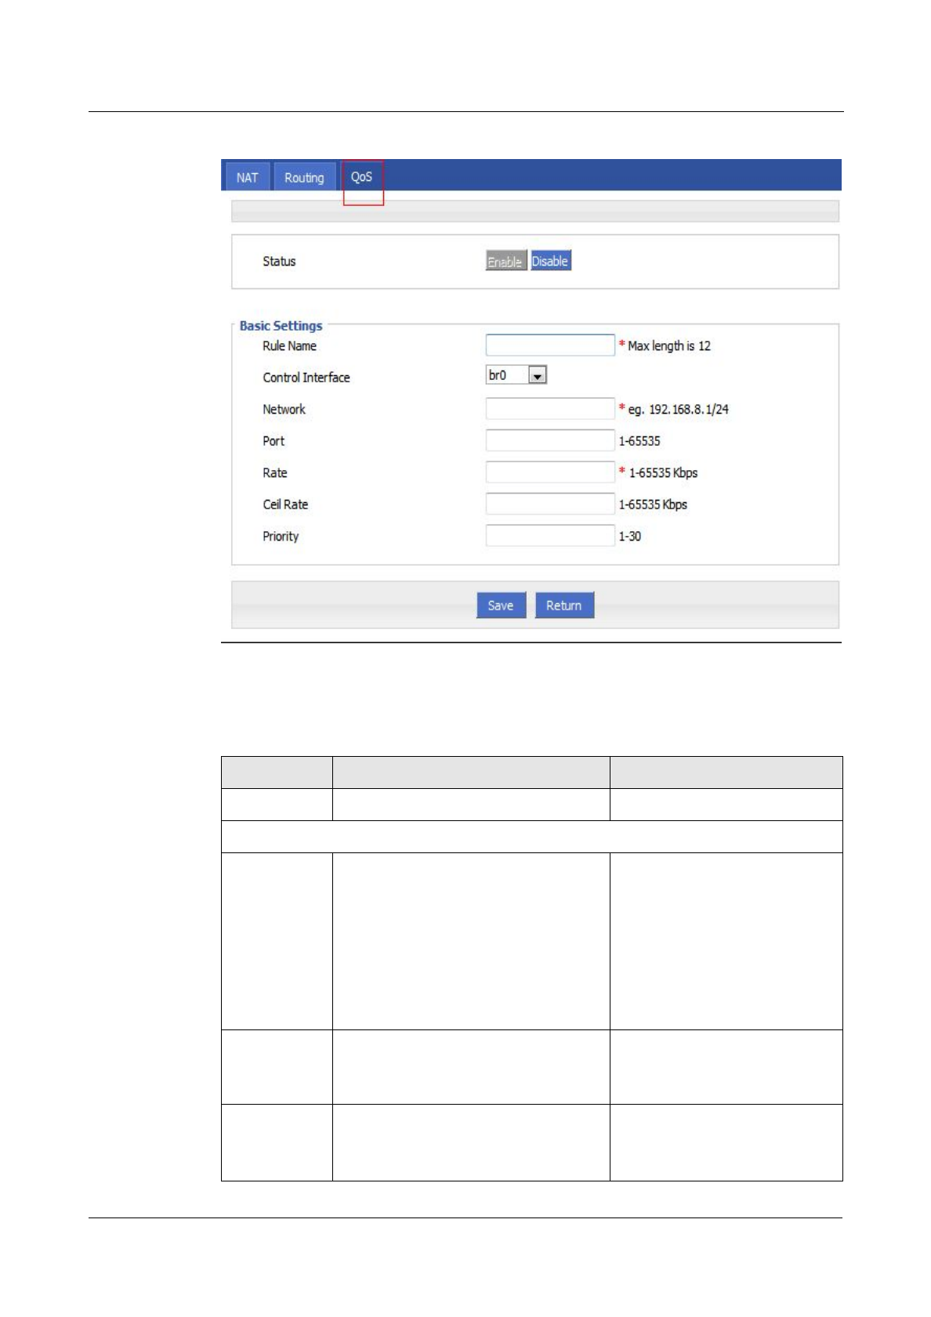Disable QoS status
931x1317 pixels.
550,261
